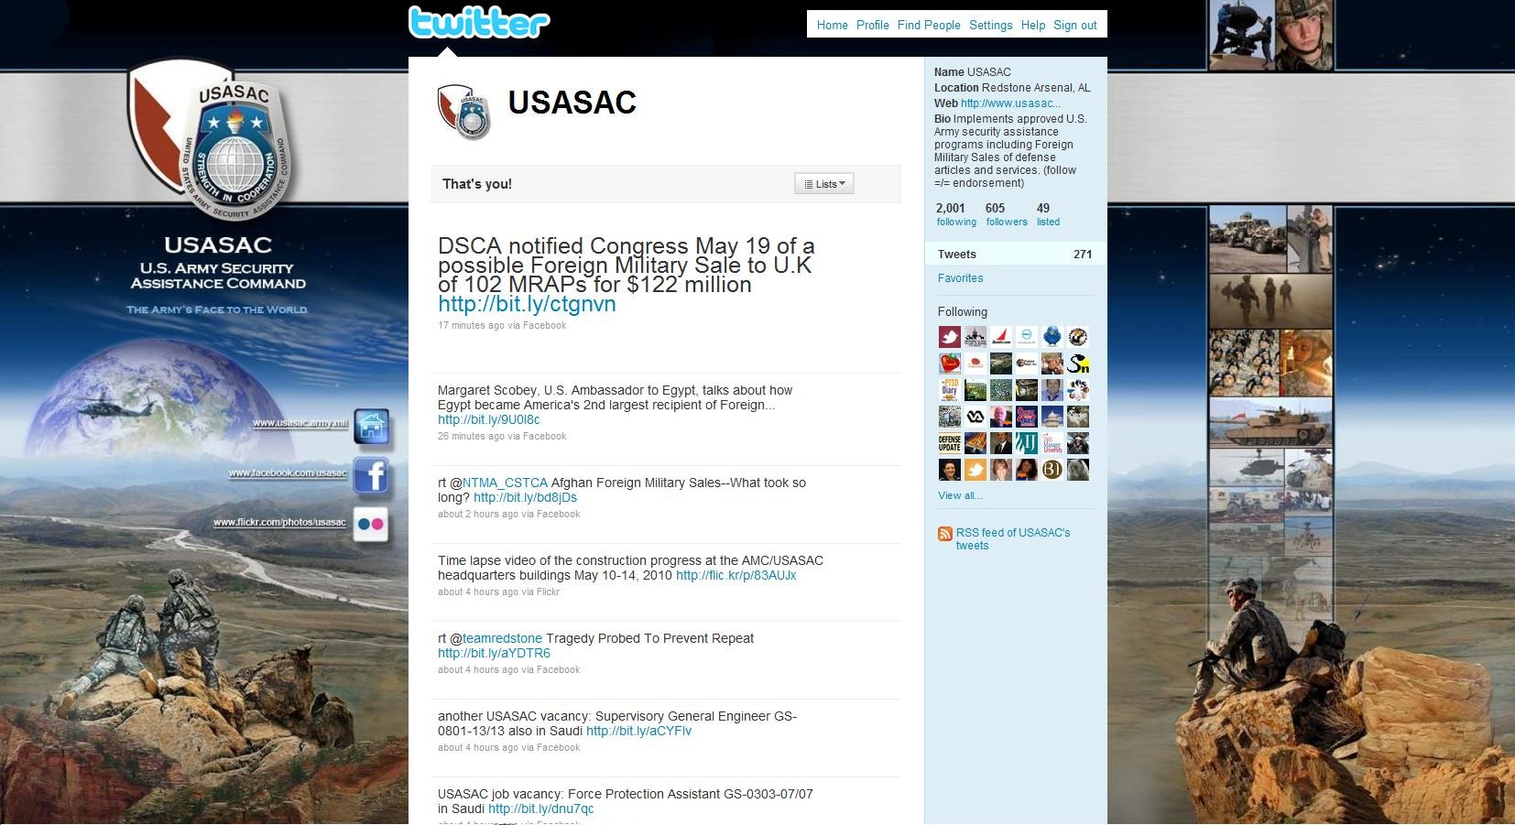The width and height of the screenshot is (1515, 825).
Task: Open Help in top navigation
Action: pyautogui.click(x=1033, y=25)
